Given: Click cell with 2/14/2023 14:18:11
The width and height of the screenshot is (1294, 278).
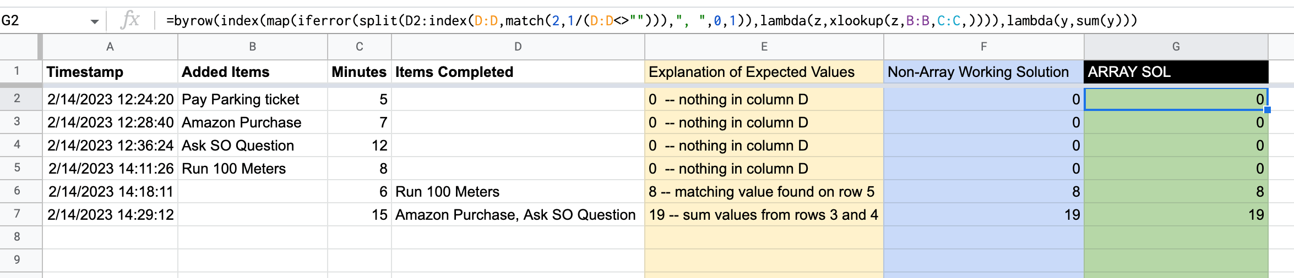Looking at the screenshot, I should [110, 192].
